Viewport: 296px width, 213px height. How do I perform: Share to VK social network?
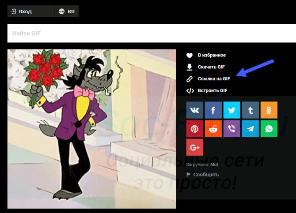pos(195,110)
